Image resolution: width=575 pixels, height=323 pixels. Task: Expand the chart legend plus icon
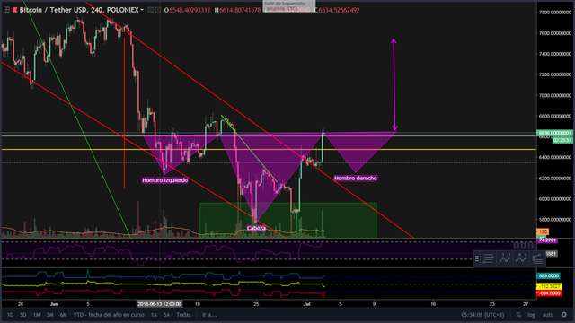[6, 10]
